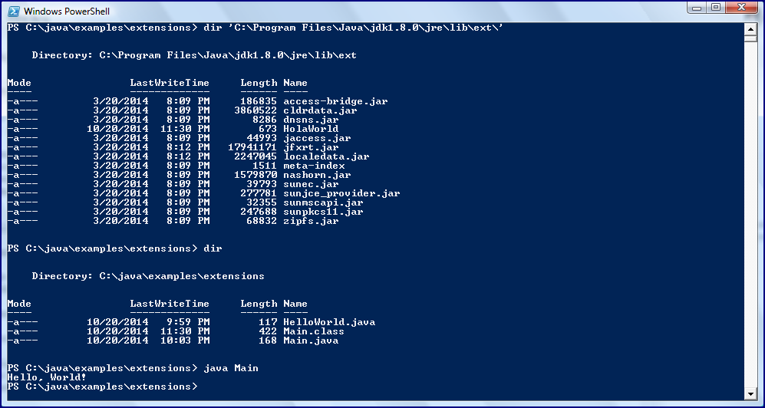Click the scrollbar up arrow
The height and width of the screenshot is (408, 765).
coord(752,30)
